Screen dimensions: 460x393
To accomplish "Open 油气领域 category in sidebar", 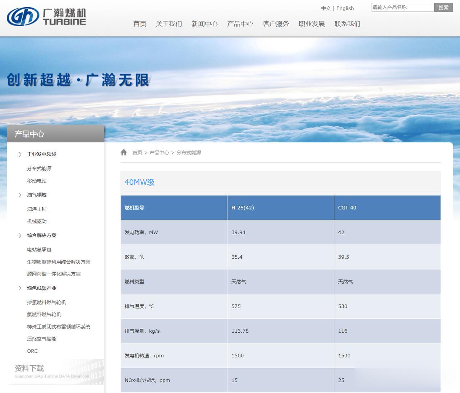I will tap(37, 195).
